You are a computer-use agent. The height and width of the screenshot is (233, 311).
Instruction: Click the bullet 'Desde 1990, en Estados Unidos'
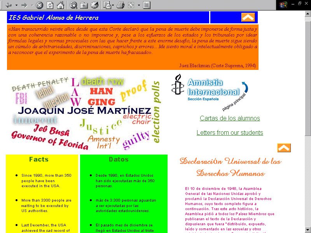pyautogui.click(x=125, y=181)
